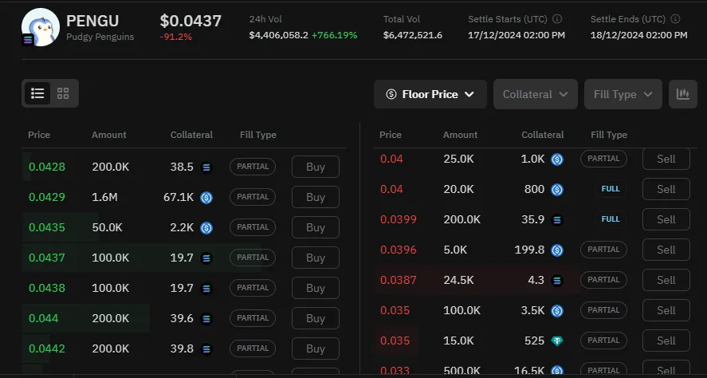This screenshot has width=707, height=378.
Task: Click the -91.2% price change
Action: (x=176, y=37)
